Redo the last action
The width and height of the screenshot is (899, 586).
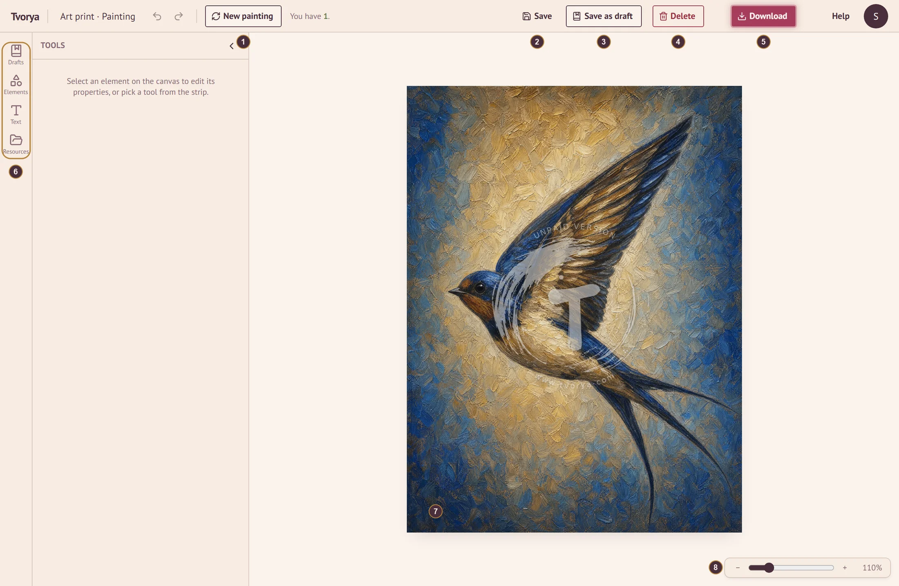pyautogui.click(x=179, y=16)
